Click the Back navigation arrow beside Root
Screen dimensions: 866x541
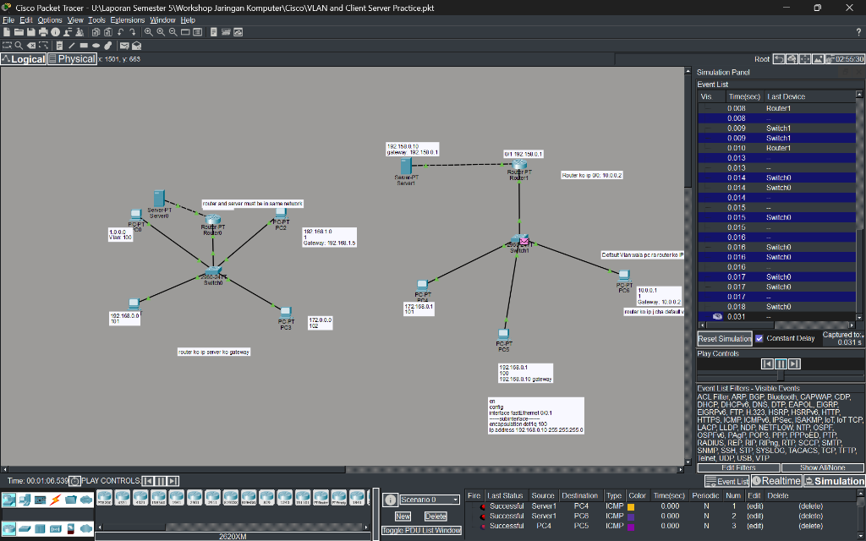779,59
